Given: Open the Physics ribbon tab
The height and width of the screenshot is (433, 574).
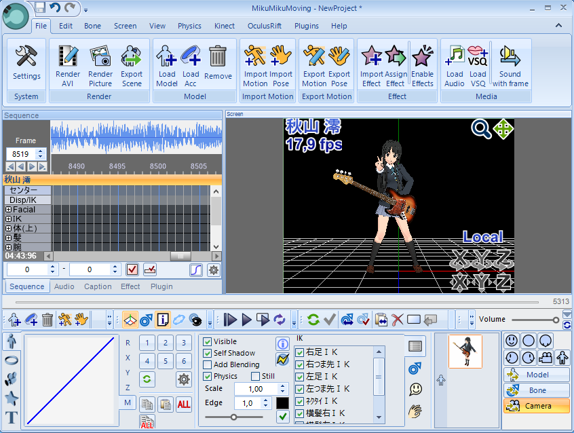Looking at the screenshot, I should [189, 26].
